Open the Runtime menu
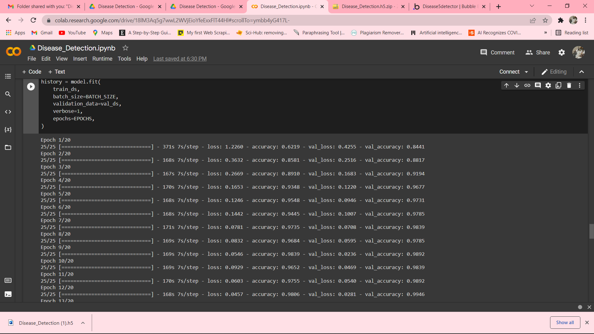The width and height of the screenshot is (594, 334). click(102, 59)
